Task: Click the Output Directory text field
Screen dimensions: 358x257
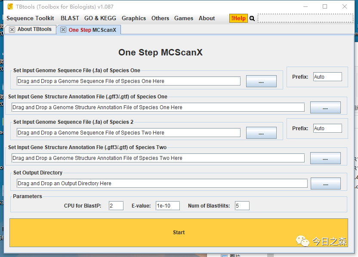Action: pyautogui.click(x=162, y=184)
